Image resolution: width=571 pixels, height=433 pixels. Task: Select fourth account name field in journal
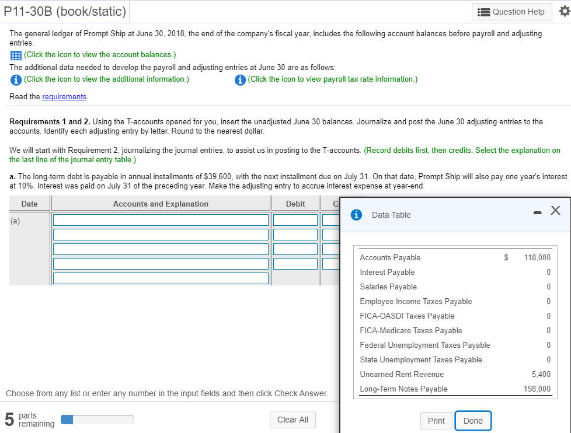tap(161, 264)
